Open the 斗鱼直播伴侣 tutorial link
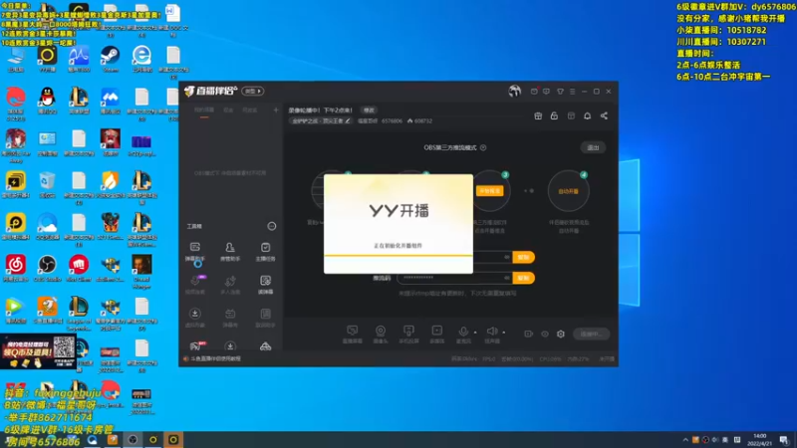 click(215, 358)
